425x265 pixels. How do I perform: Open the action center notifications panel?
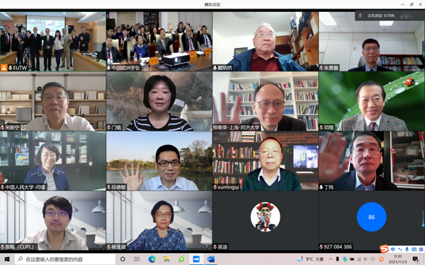pyautogui.click(x=416, y=259)
